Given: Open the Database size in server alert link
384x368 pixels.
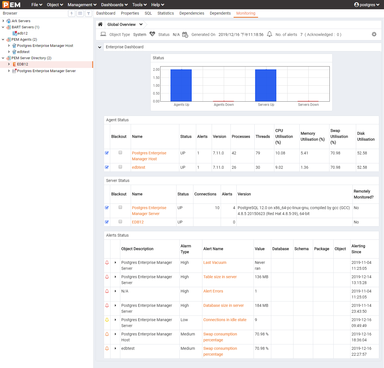Looking at the screenshot, I should tap(223, 306).
